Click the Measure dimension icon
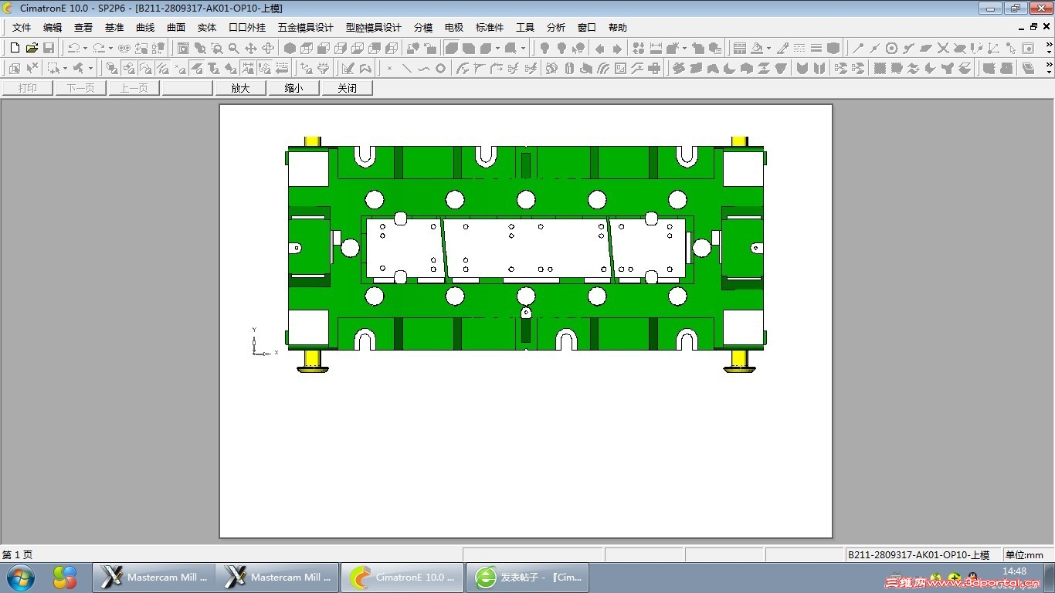The width and height of the screenshot is (1055, 593). pos(656,48)
